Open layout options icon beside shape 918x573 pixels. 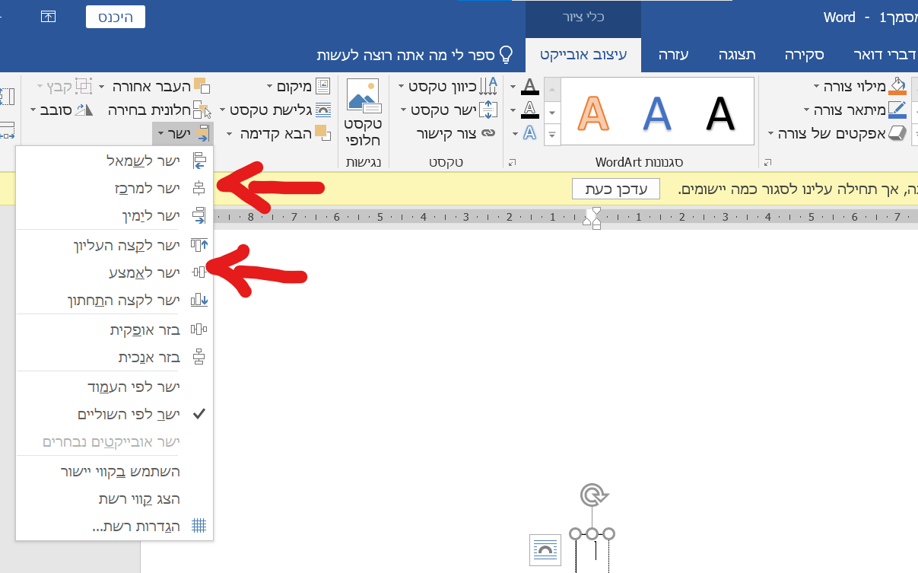[x=545, y=549]
